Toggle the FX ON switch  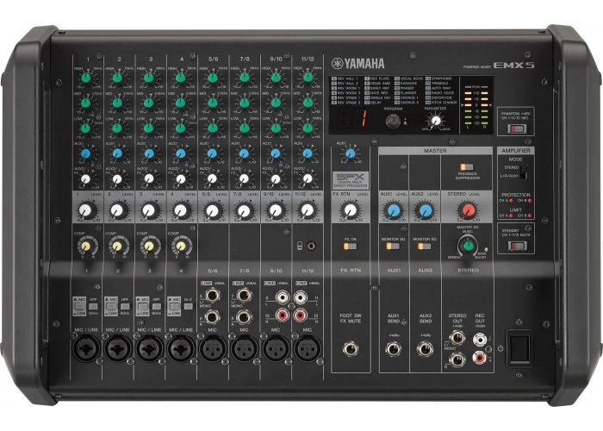coord(351,246)
